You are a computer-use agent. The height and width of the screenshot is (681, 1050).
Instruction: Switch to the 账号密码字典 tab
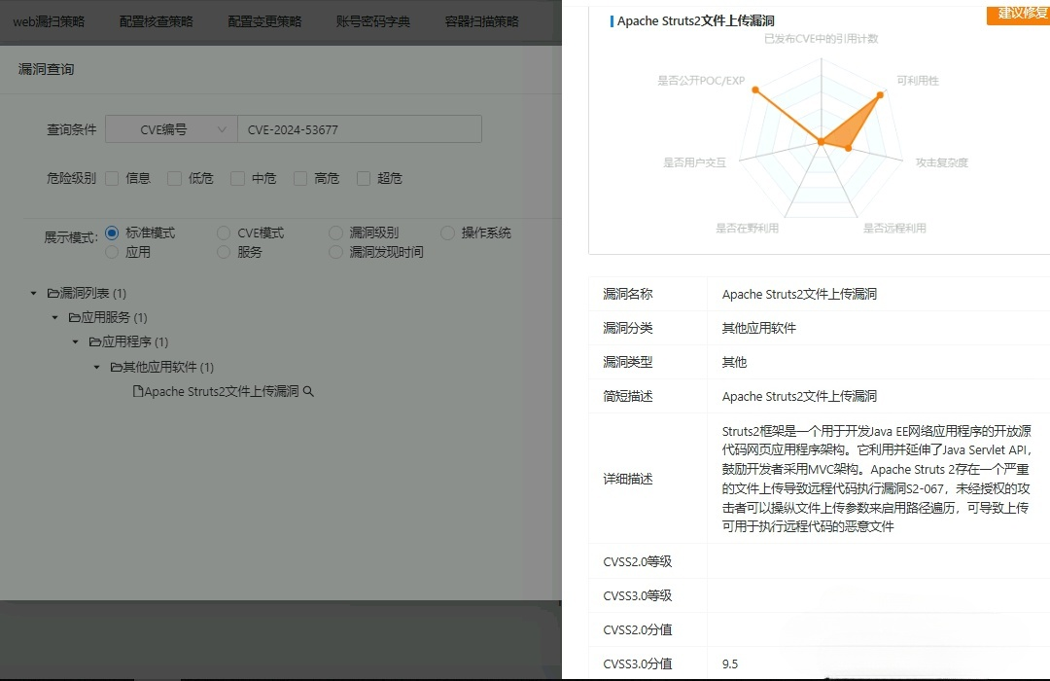point(373,20)
